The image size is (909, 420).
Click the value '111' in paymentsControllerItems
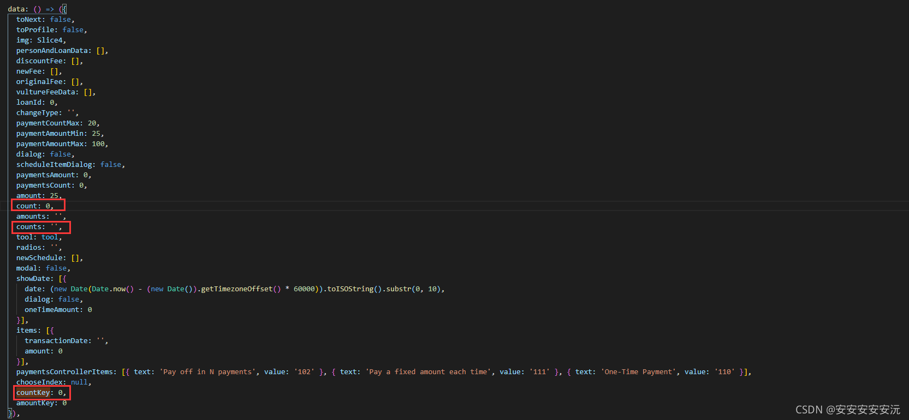coord(539,372)
